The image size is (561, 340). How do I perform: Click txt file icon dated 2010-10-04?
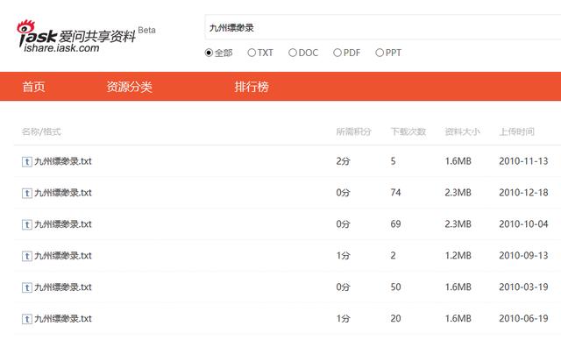pos(27,225)
